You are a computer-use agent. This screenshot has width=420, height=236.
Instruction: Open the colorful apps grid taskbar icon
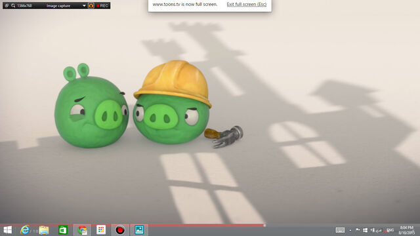[101, 230]
